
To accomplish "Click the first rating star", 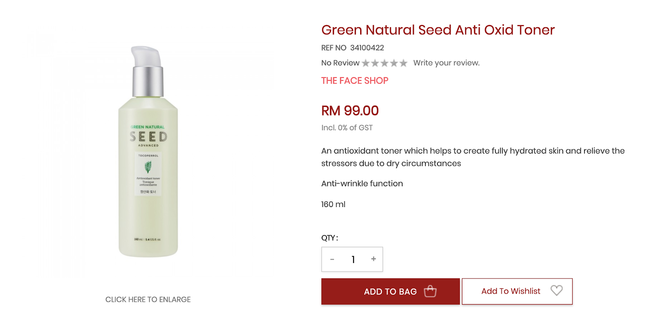I will coord(366,63).
